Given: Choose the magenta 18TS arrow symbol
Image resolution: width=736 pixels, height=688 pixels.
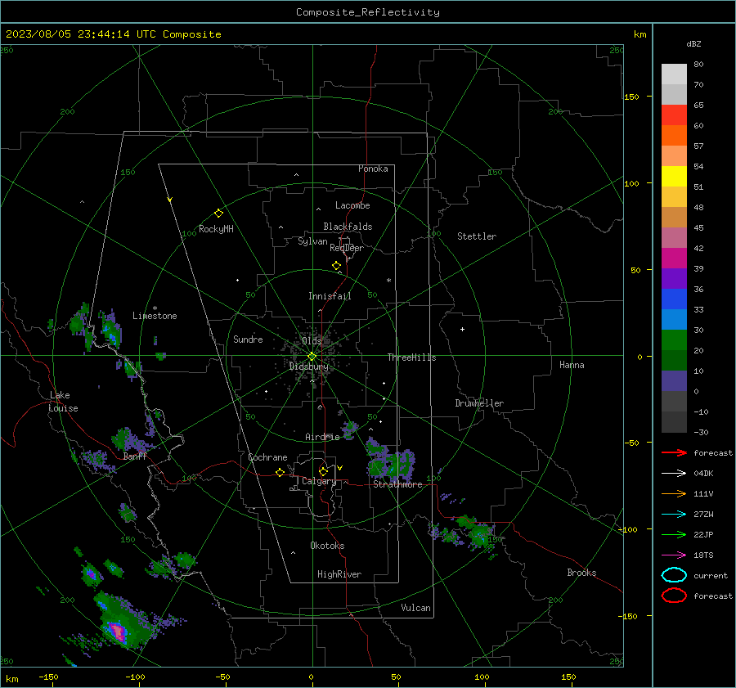Looking at the screenshot, I should pos(674,555).
